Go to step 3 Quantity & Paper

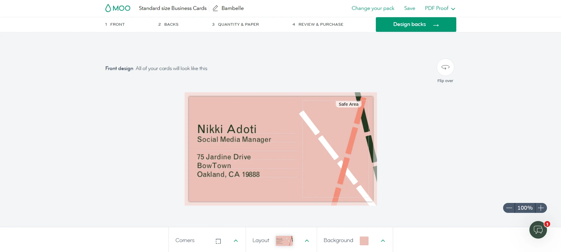[x=235, y=24]
